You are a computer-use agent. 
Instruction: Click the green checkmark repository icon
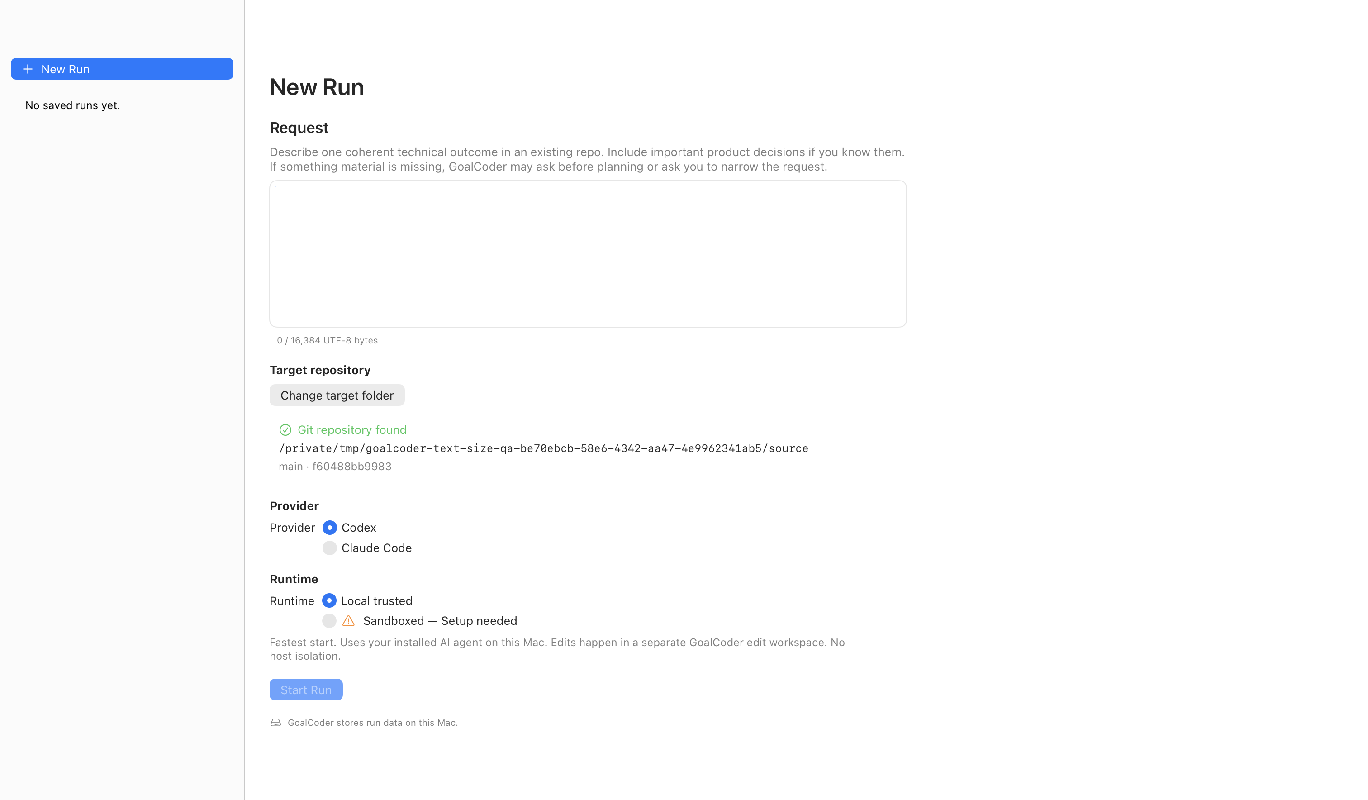(285, 430)
